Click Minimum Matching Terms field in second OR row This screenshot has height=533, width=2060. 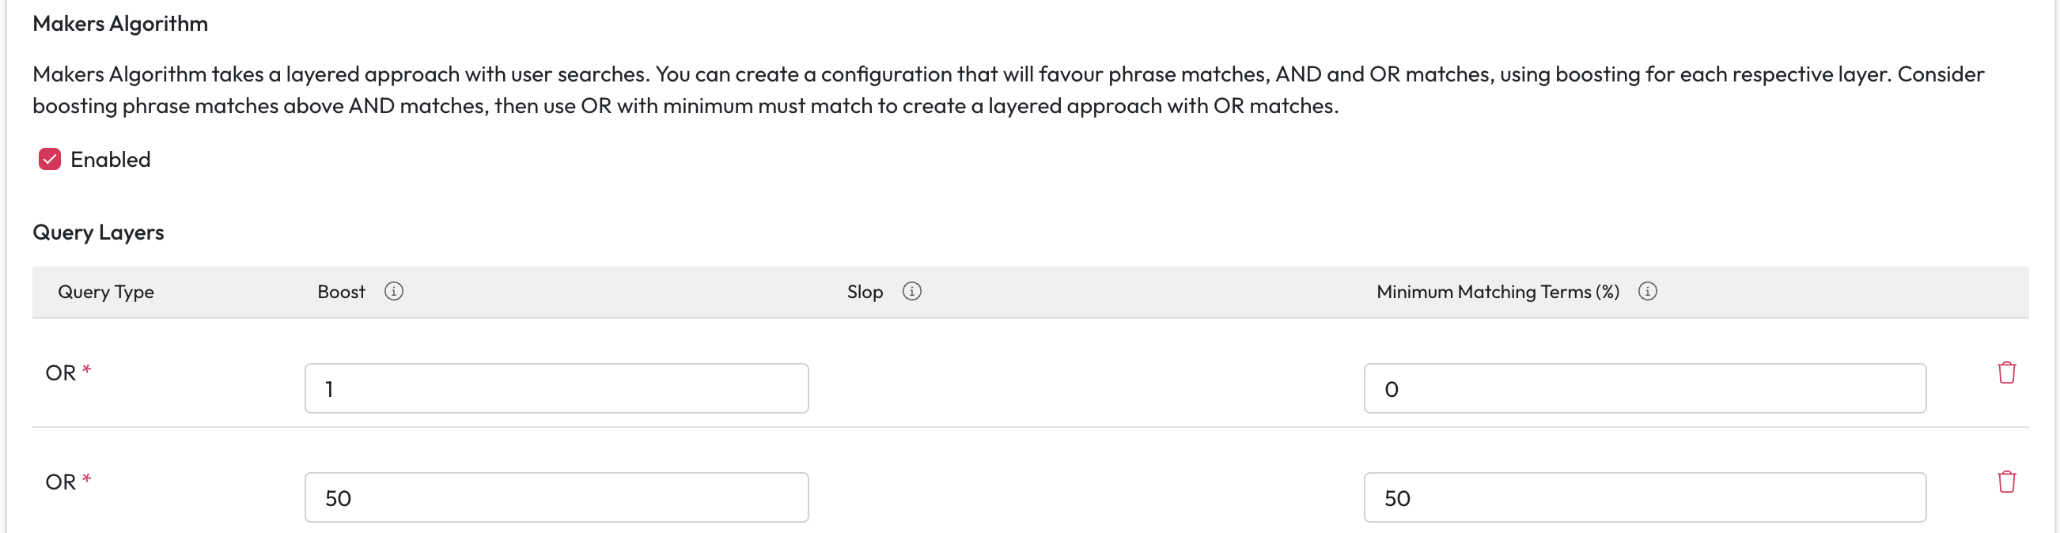(x=1644, y=498)
